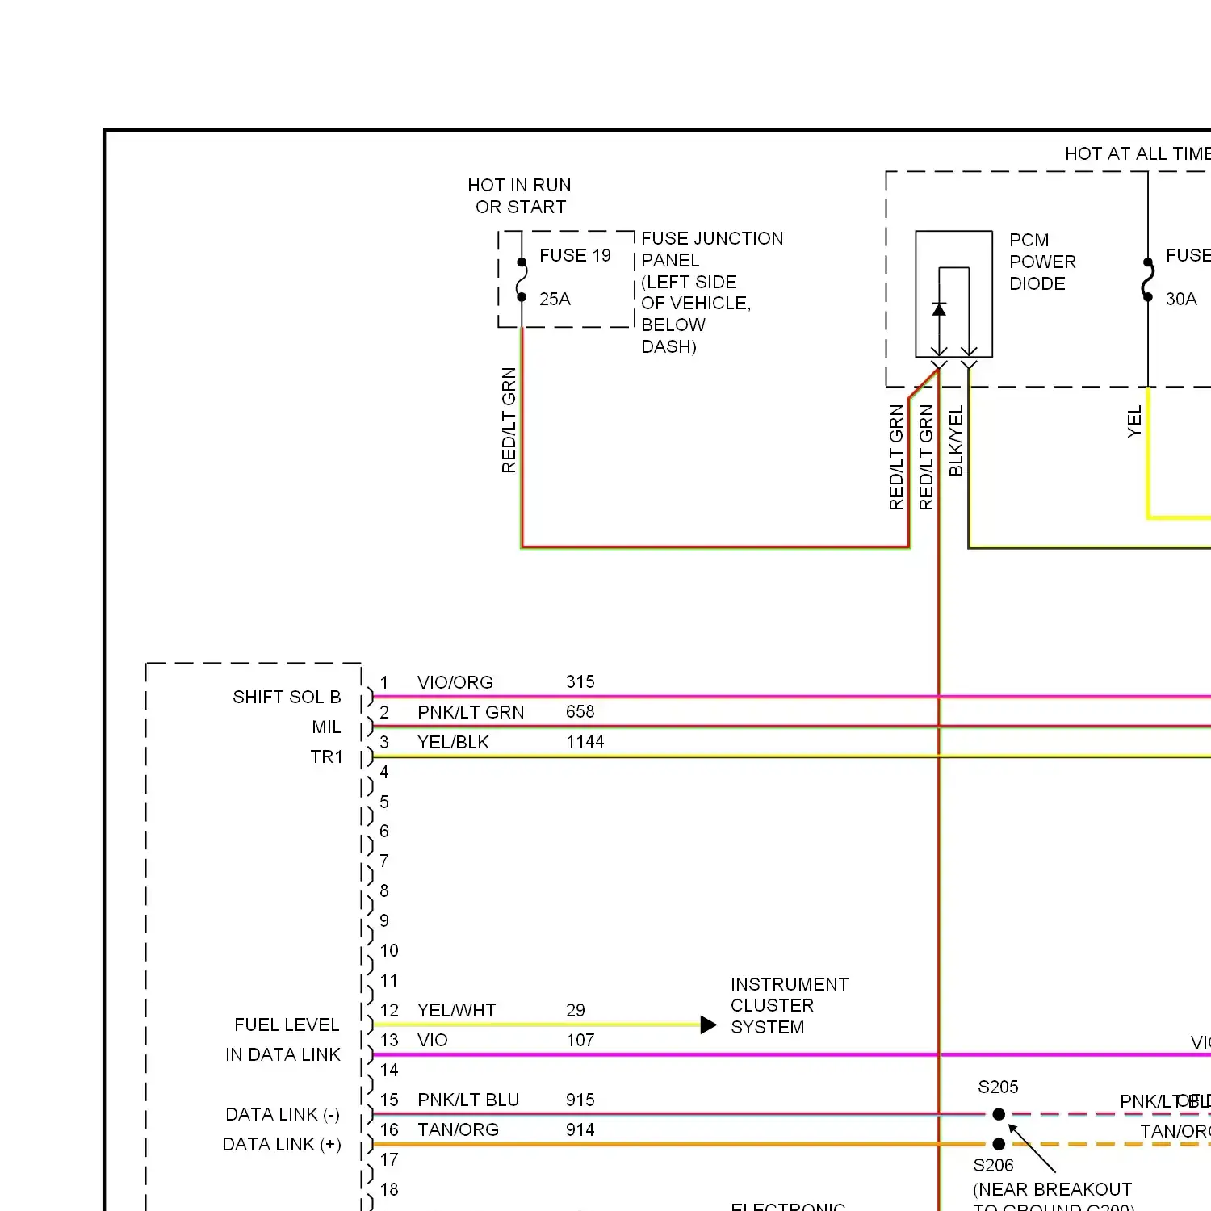The height and width of the screenshot is (1211, 1211).
Task: Click the vertical 'BLK/YEL' wire label
Action: coord(956,441)
